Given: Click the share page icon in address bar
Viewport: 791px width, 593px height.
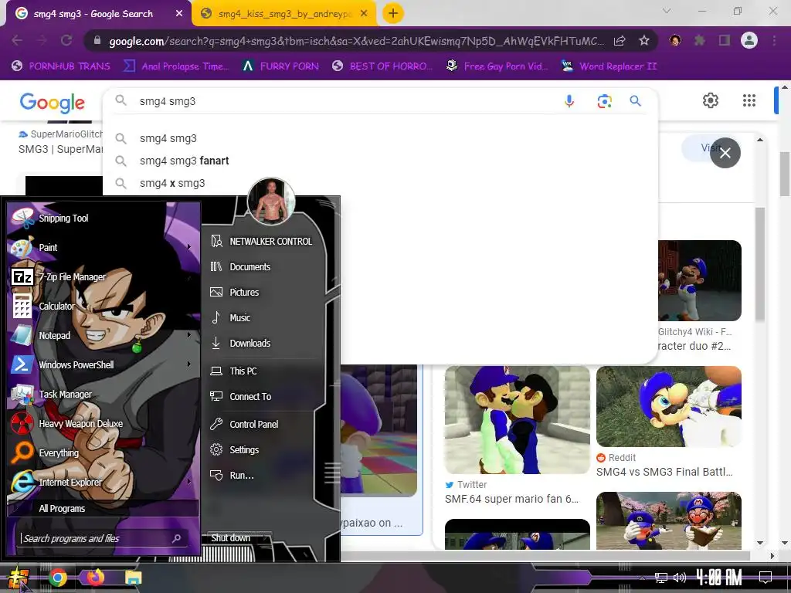Looking at the screenshot, I should (620, 41).
